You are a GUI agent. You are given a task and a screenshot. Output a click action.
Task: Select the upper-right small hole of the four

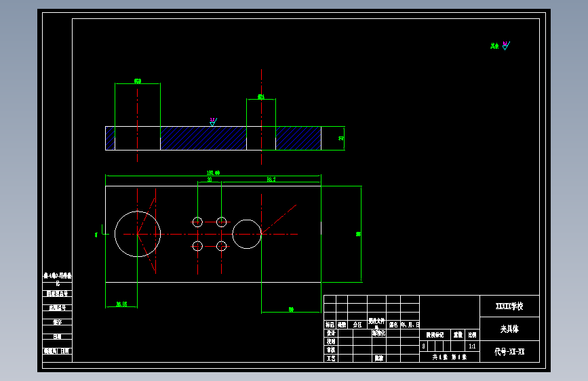tap(222, 222)
